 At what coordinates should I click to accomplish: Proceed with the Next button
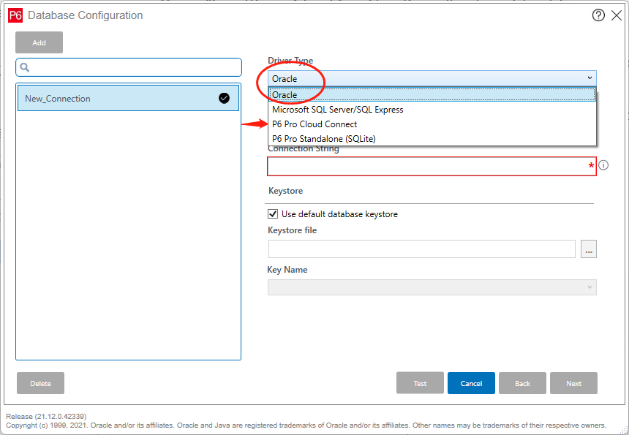(x=573, y=383)
